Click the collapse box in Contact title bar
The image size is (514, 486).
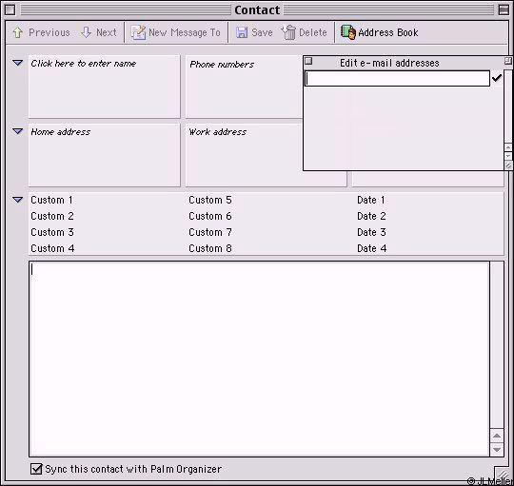pos(504,10)
